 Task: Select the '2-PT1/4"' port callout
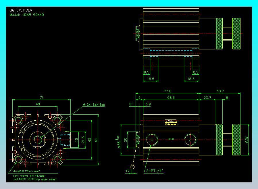click(154, 171)
